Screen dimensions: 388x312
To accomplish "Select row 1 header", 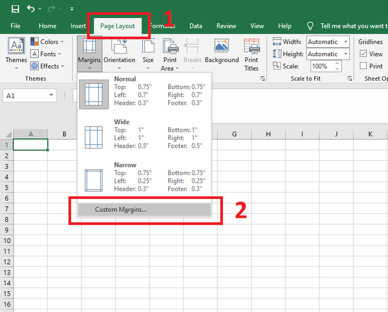I will point(6,145).
